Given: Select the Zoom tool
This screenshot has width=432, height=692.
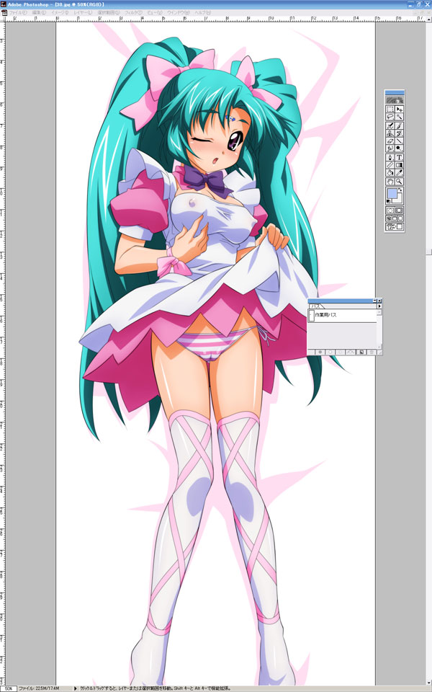Looking at the screenshot, I should pos(400,182).
